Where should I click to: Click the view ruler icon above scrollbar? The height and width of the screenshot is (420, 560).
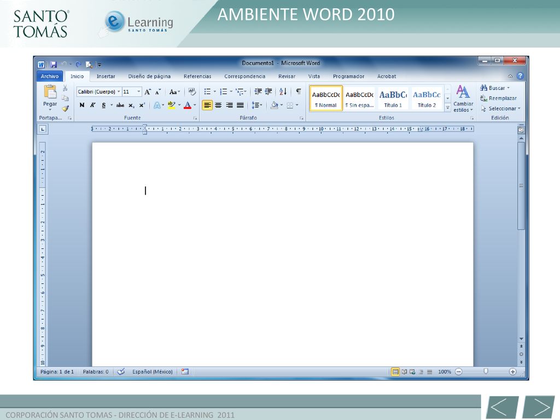pos(521,130)
